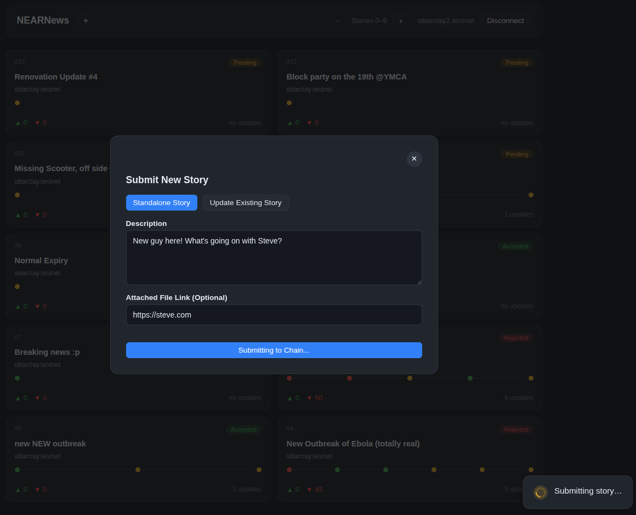This screenshot has height=515, width=636.
Task: Open new story with plus icon
Action: click(86, 21)
